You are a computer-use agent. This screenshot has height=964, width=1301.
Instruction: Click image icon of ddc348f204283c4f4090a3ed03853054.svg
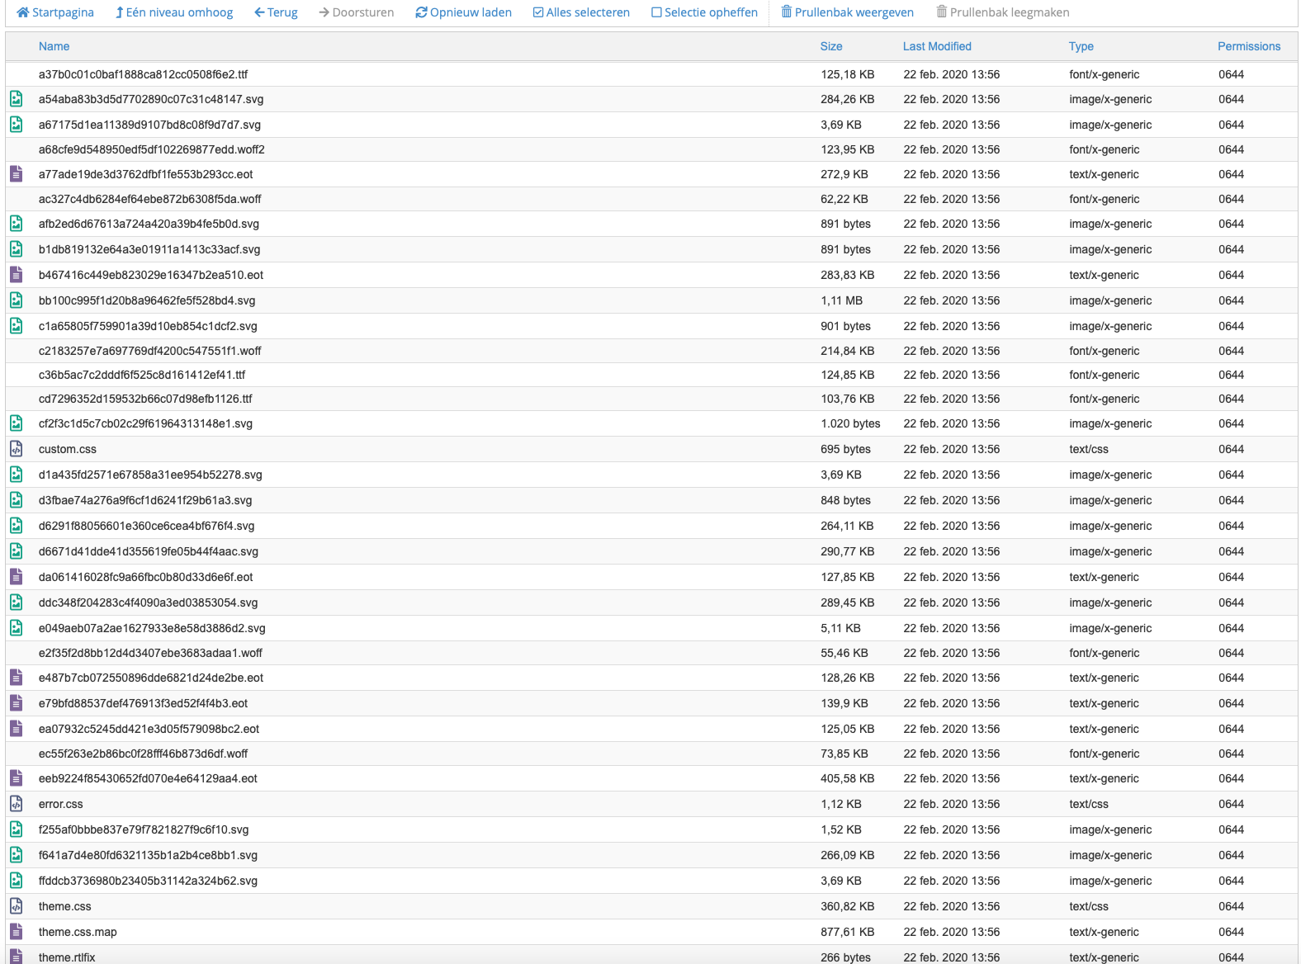pos(16,602)
